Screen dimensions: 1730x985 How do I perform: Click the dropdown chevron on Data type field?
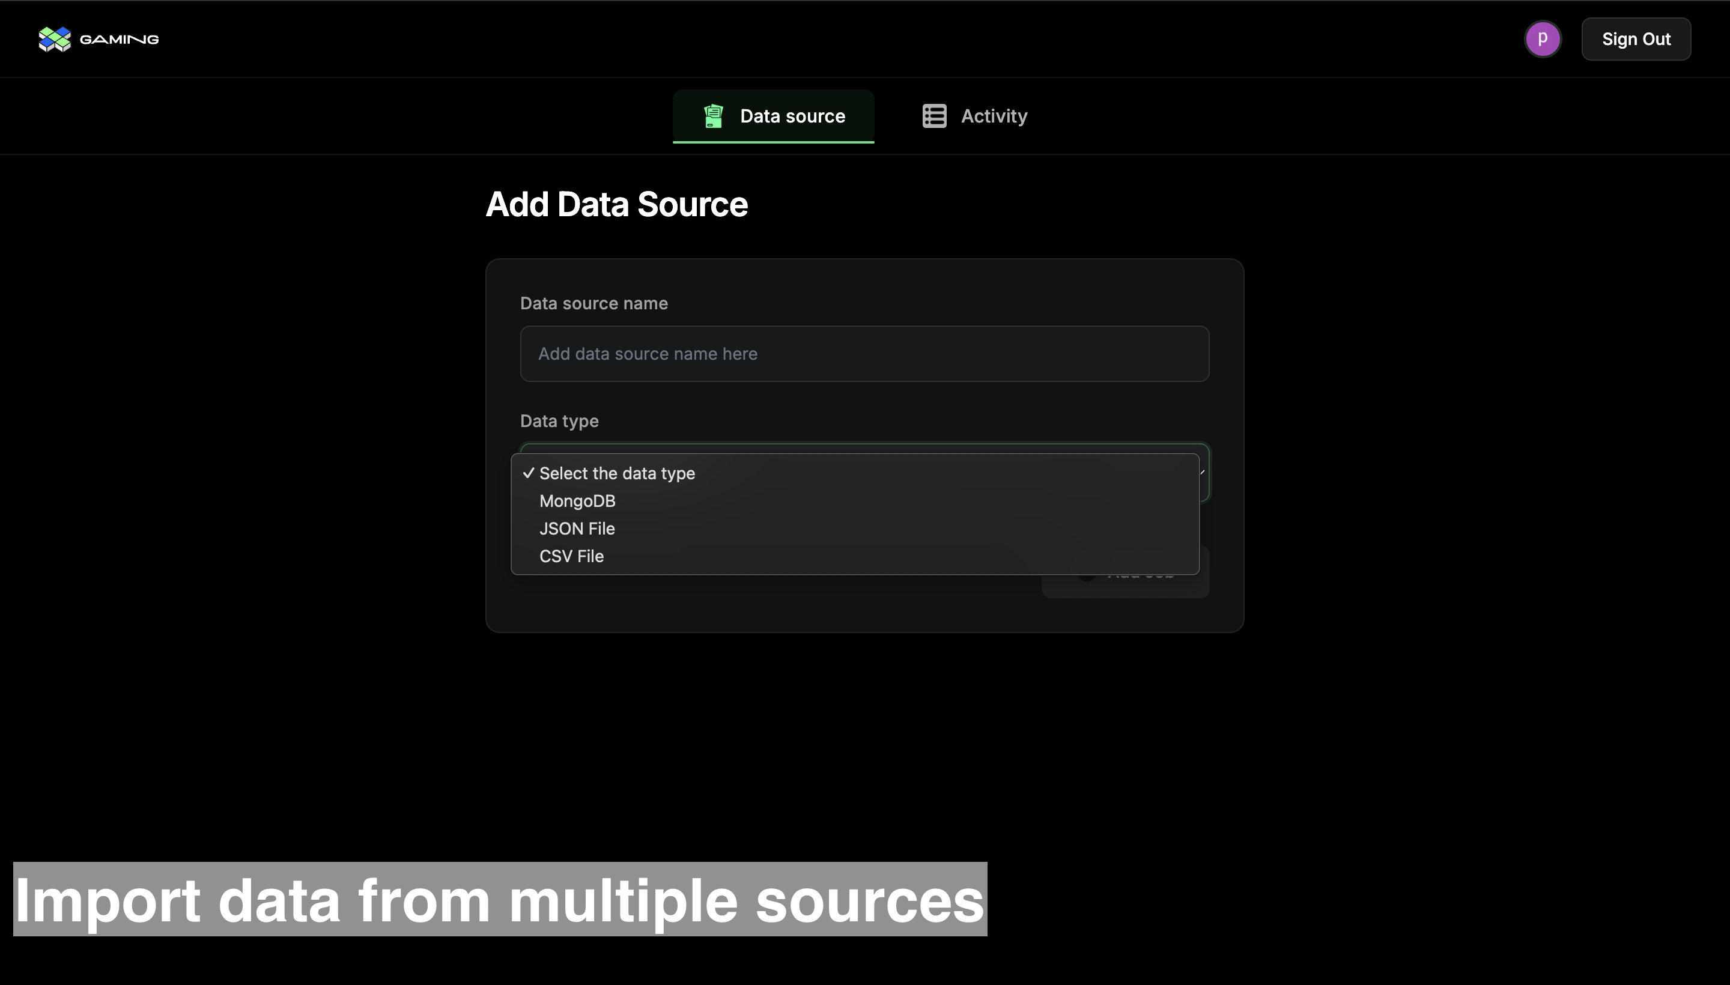tap(1202, 472)
